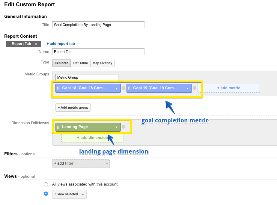Click the drag handle on the Landing Page pill
This screenshot has width=277, height=205.
(58, 127)
